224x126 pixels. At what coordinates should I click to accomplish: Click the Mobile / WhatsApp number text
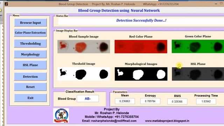[112, 117]
